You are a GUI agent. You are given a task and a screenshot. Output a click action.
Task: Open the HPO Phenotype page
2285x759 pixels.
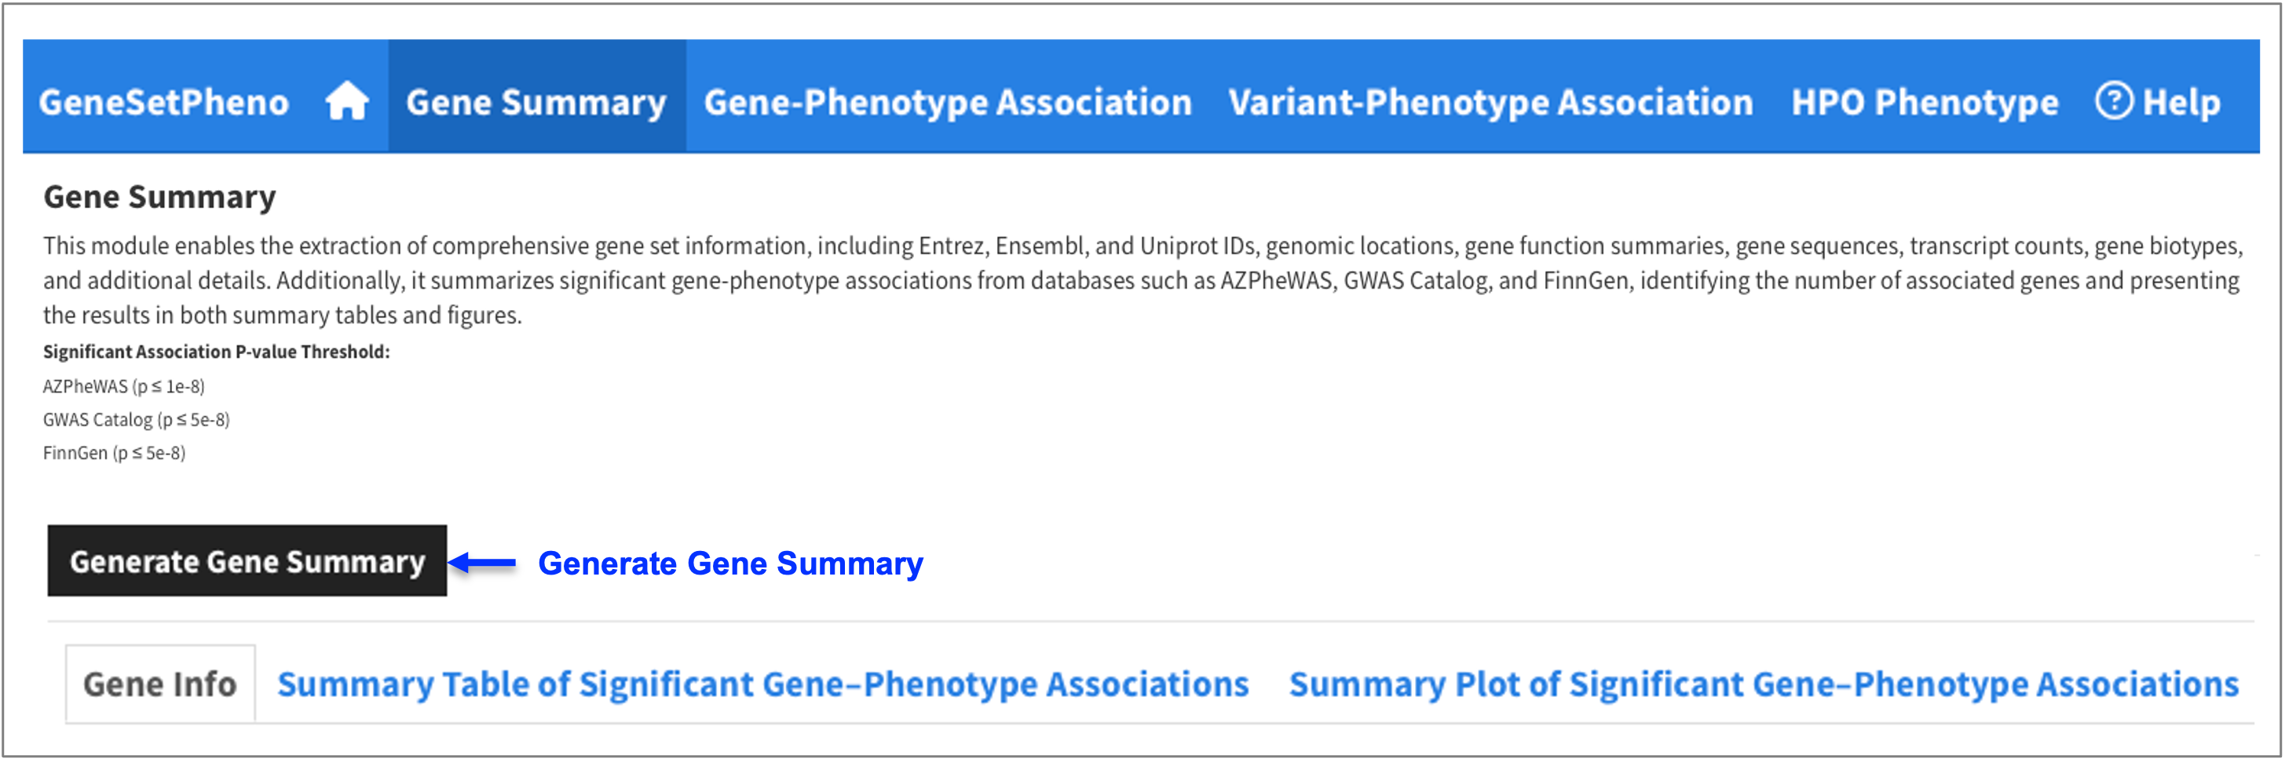[1924, 102]
